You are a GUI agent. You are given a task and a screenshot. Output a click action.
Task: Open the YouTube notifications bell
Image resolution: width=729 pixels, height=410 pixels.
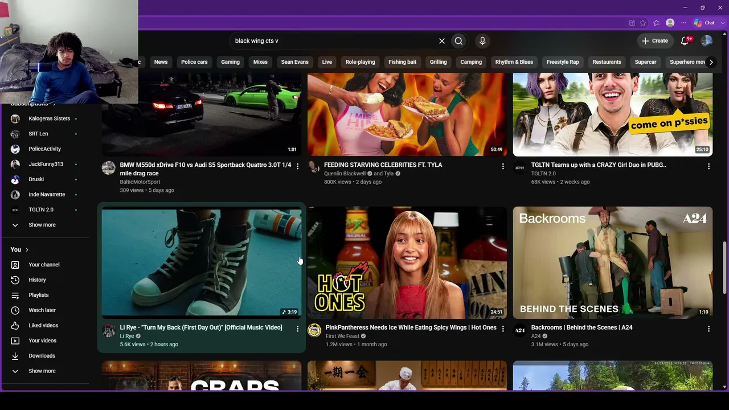[x=686, y=40]
